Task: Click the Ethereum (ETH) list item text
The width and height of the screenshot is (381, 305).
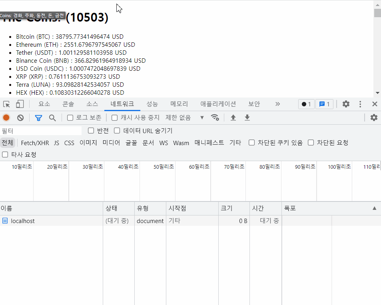Action: tap(76, 45)
